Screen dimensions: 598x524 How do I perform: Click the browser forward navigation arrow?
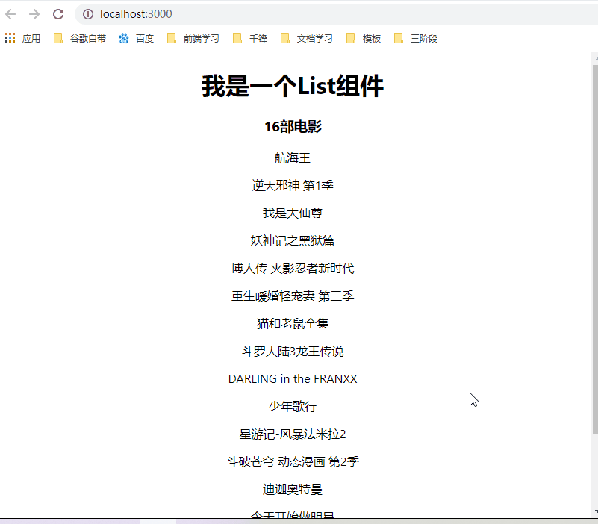click(x=34, y=13)
